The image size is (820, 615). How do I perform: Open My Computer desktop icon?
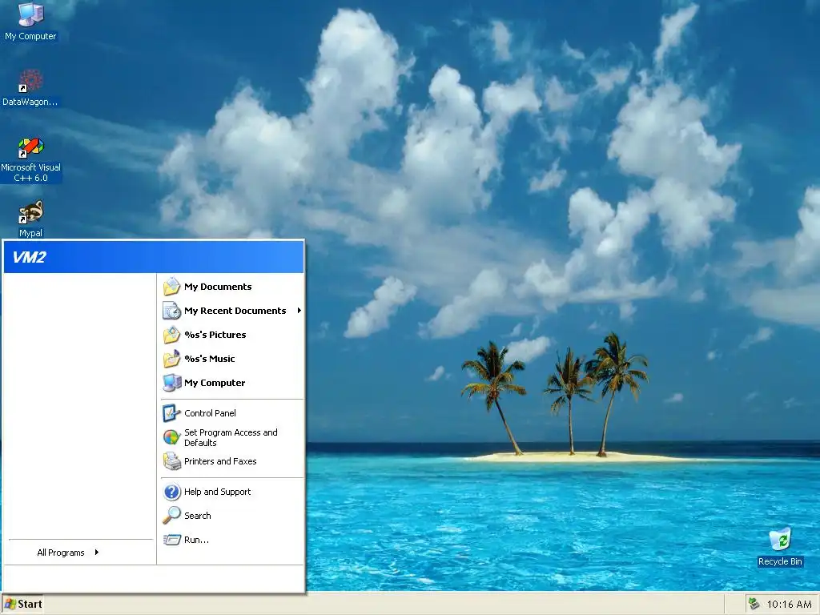[x=30, y=21]
